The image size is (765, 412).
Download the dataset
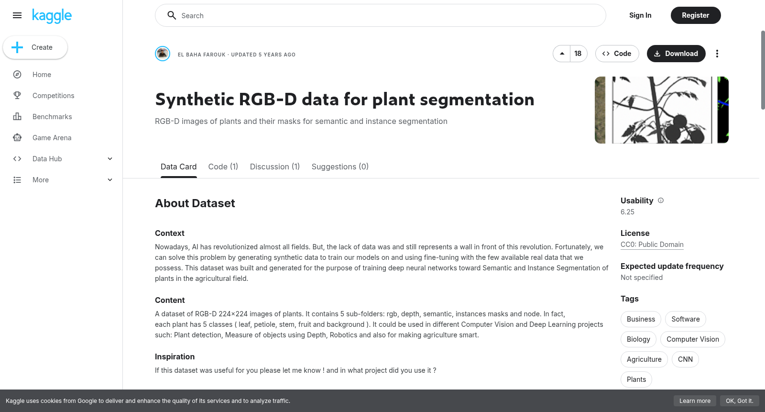click(676, 54)
